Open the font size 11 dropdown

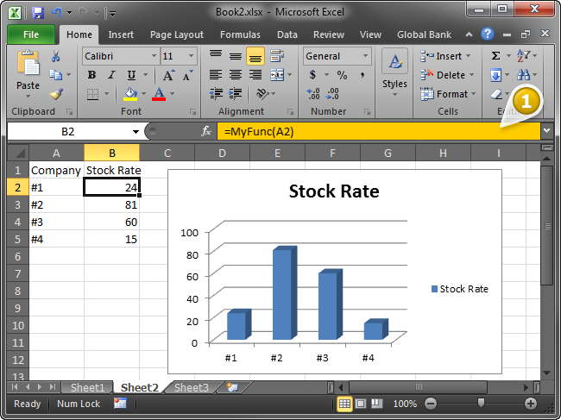pos(191,56)
